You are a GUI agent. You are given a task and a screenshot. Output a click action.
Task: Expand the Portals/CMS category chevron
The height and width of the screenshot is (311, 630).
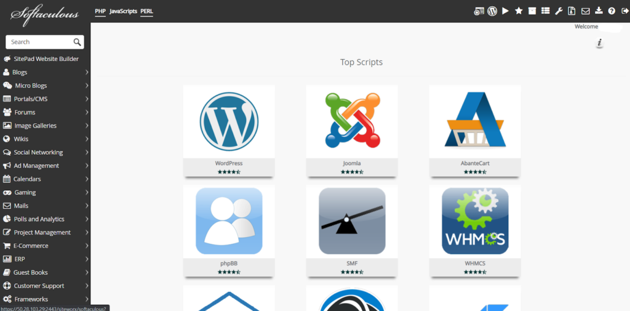pos(87,99)
